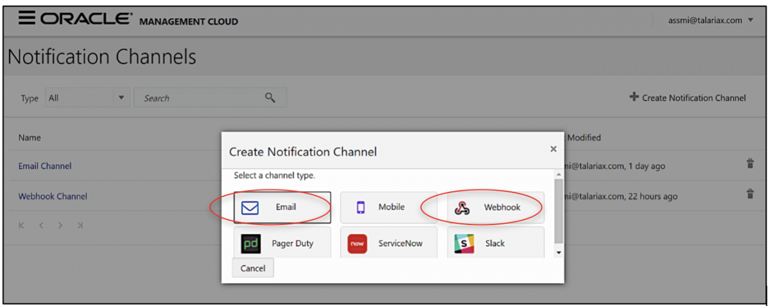Click the 'Select a channel type.' text

(x=274, y=175)
